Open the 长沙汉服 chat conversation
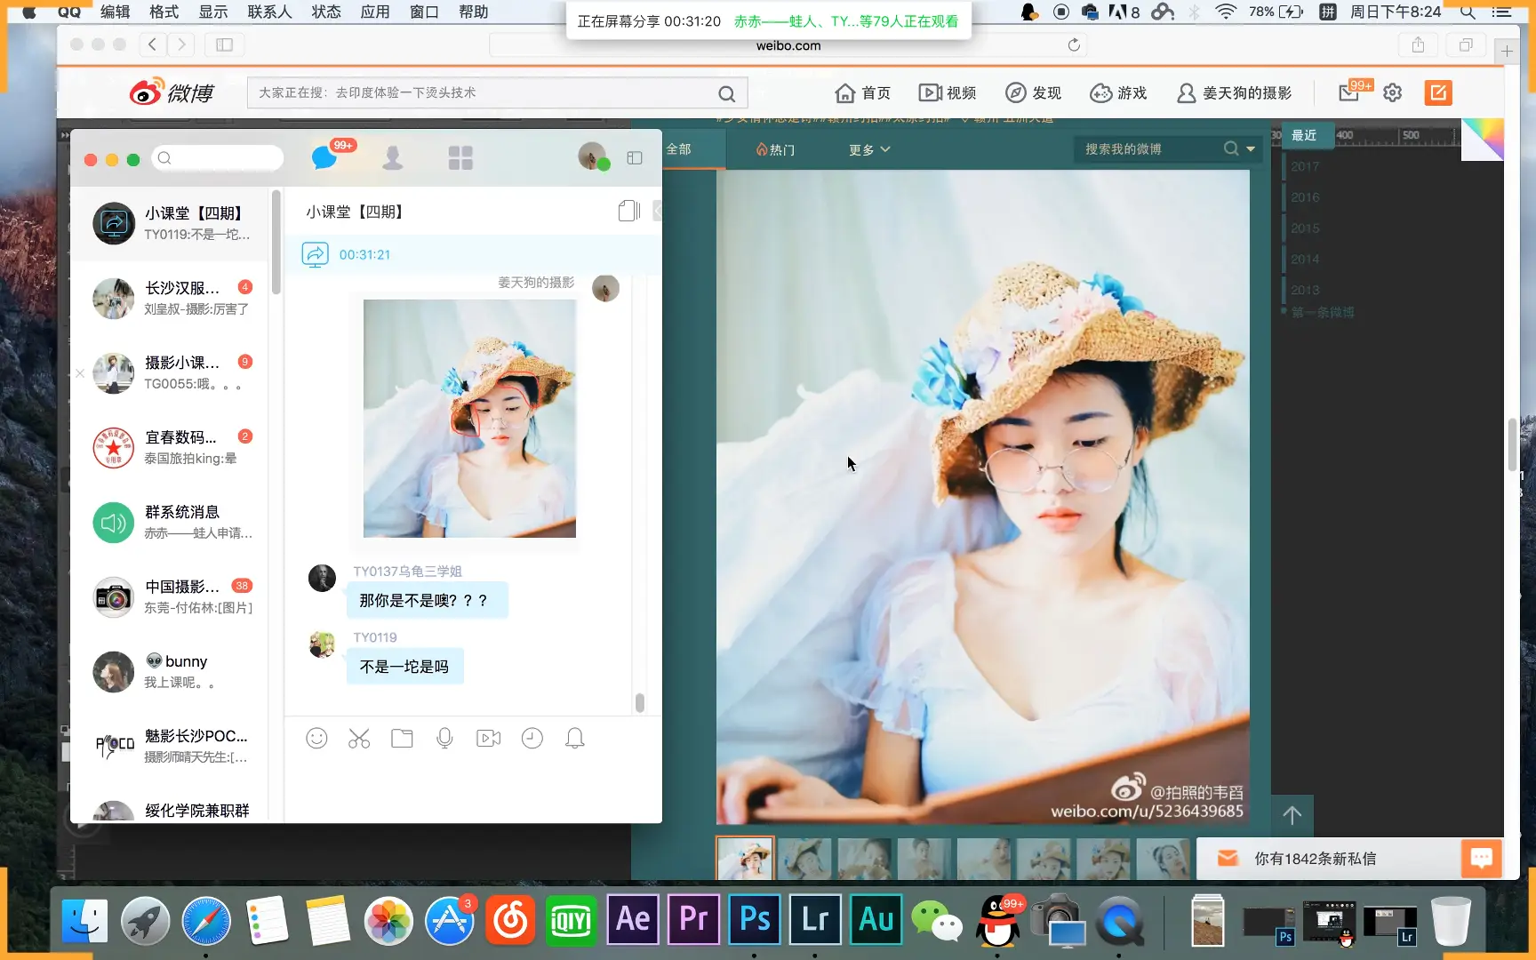Viewport: 1536px width, 960px height. click(171, 298)
